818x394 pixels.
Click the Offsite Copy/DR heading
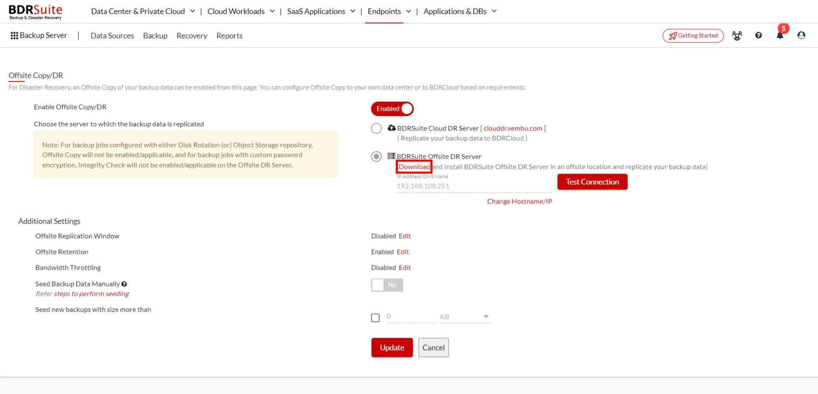click(x=36, y=75)
